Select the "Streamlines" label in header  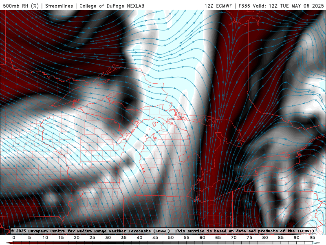click(59, 6)
